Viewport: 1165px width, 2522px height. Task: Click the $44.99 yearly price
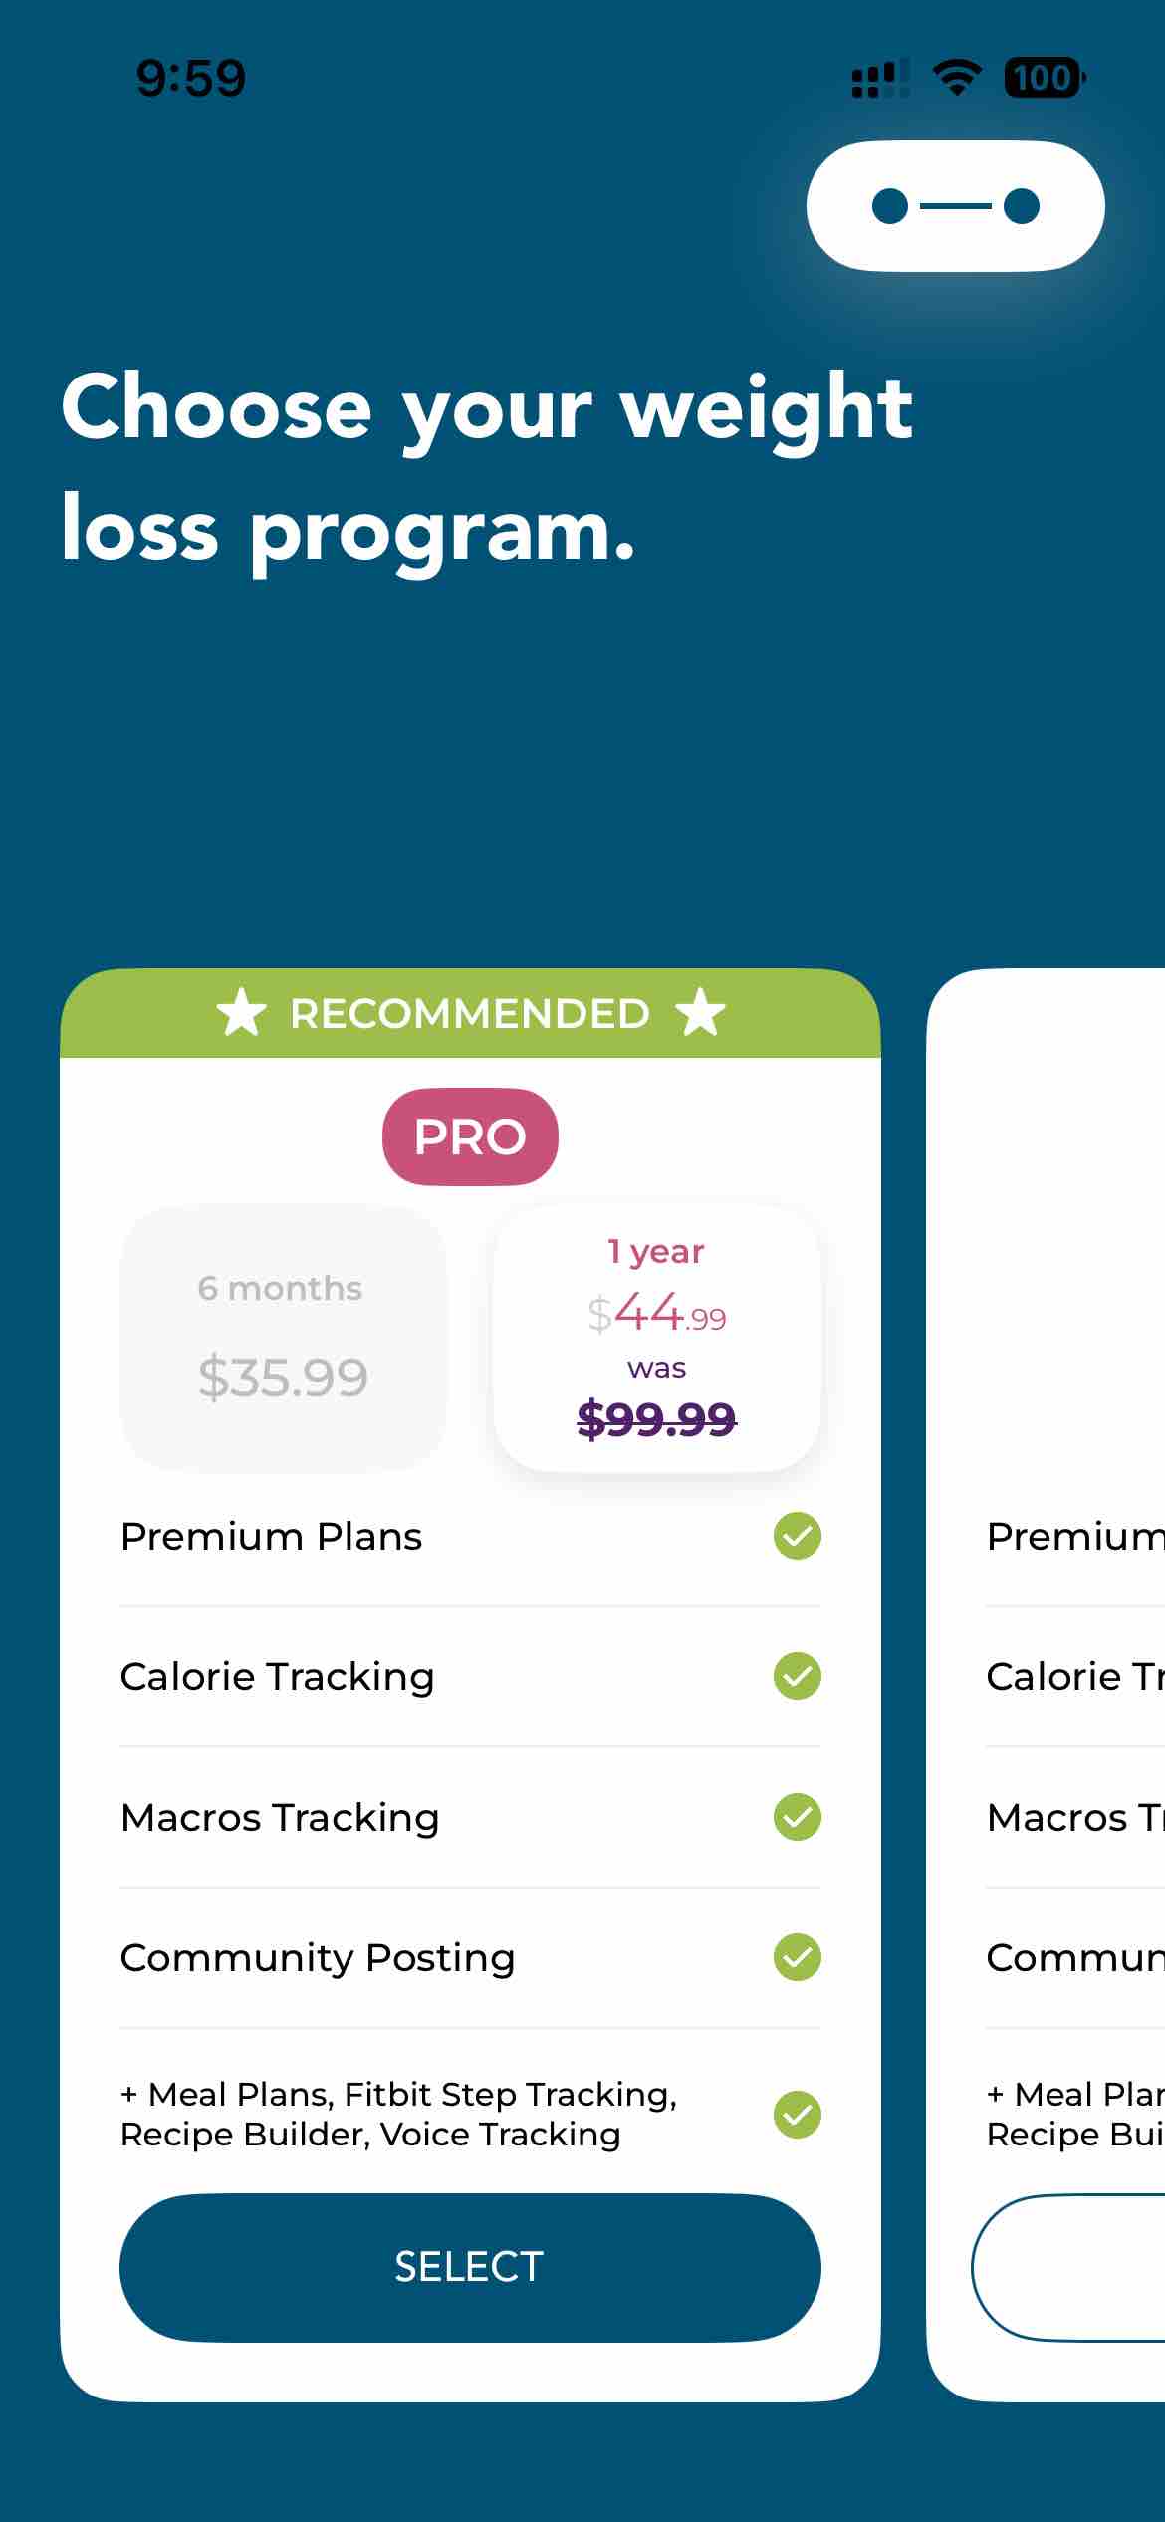658,1315
